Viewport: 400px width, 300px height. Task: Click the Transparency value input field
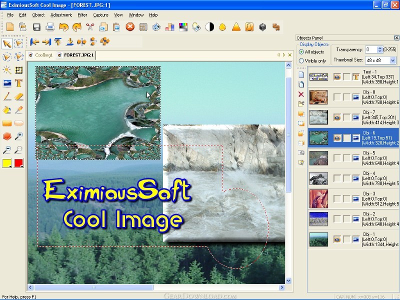point(371,49)
